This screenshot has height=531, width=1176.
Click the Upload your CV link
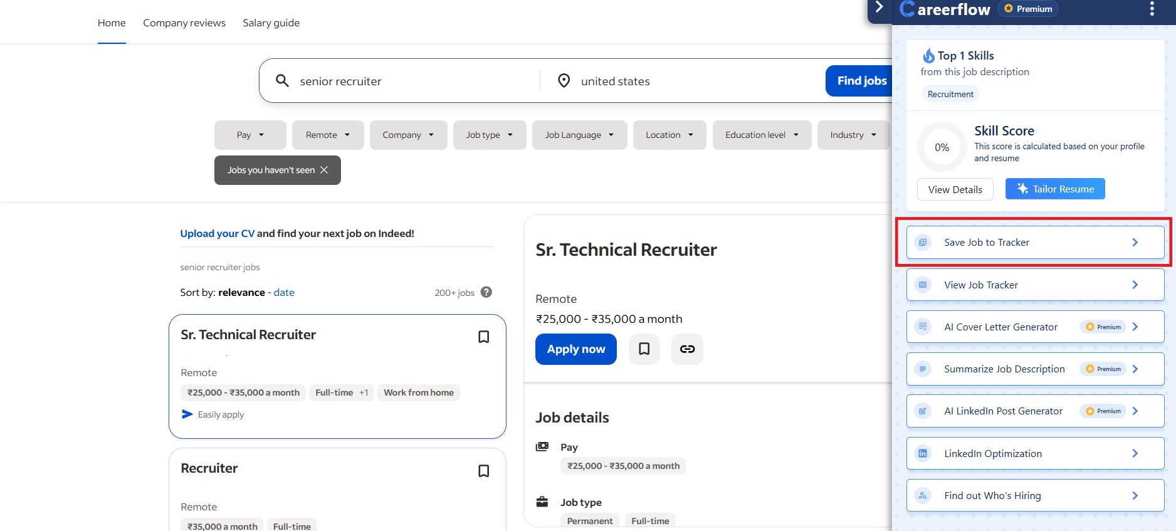[218, 233]
